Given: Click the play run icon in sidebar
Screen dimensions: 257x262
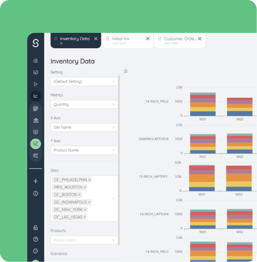Looking at the screenshot, I should 36,84.
